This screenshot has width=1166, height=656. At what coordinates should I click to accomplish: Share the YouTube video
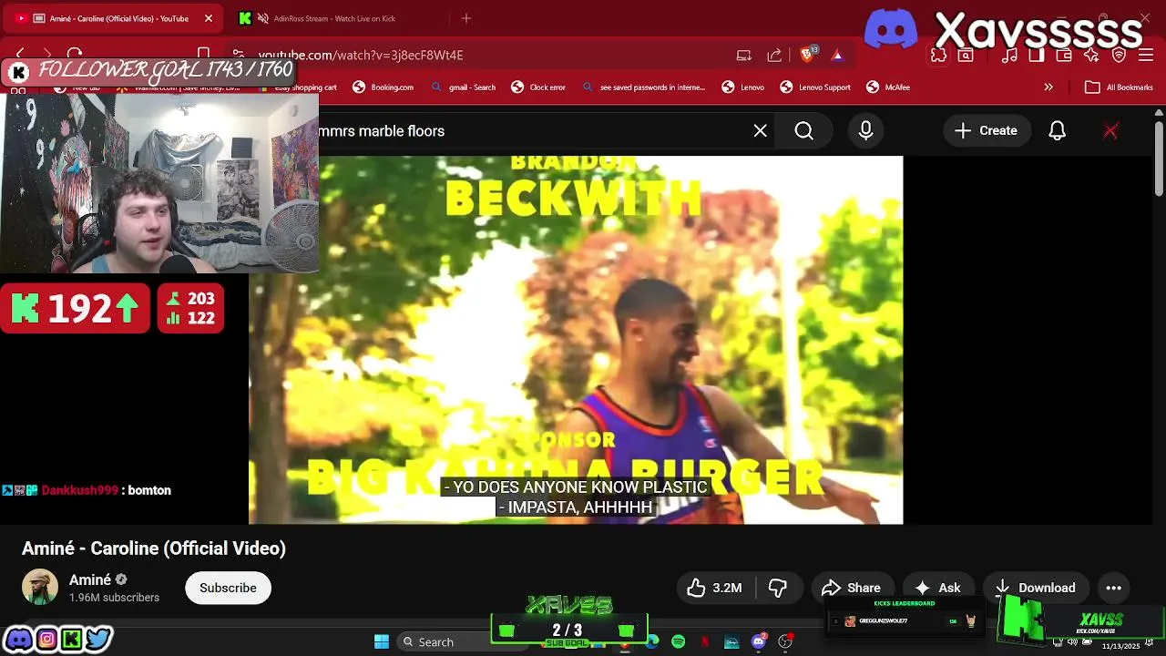[x=851, y=588]
